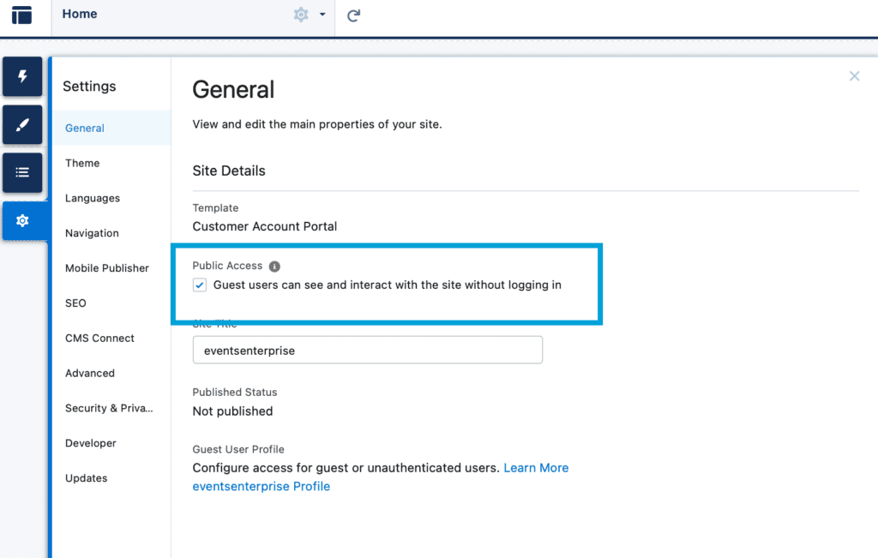Screen dimensions: 878x558
Task: Click the Not published status text
Action: click(x=232, y=411)
